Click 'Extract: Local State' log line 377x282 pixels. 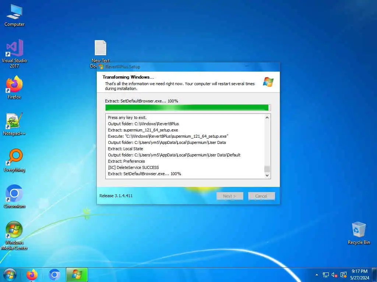tap(125, 149)
